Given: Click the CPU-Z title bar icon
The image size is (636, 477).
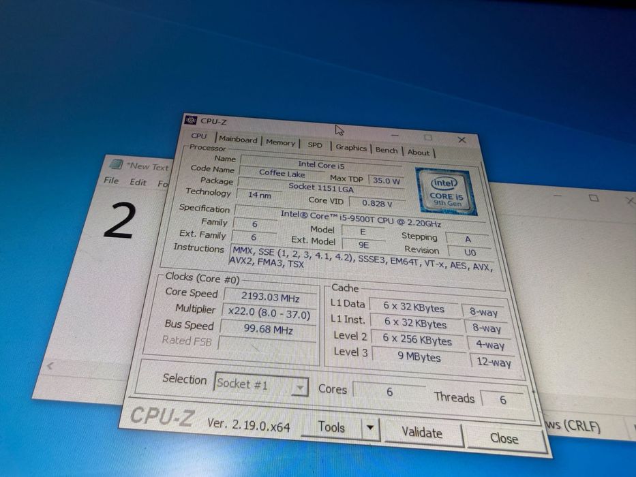Looking at the screenshot, I should click(191, 121).
